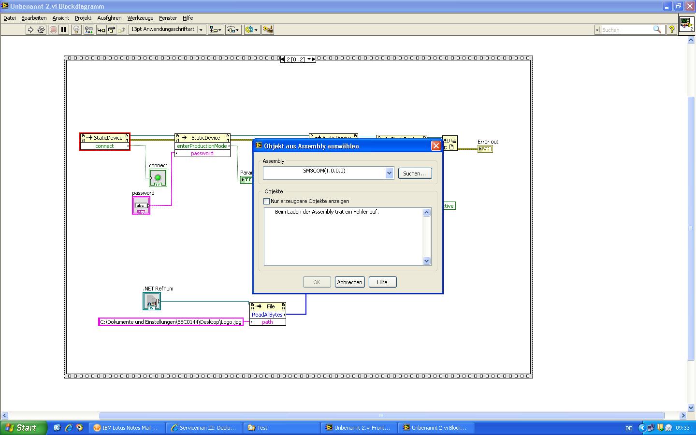Open the Werkzeuge menu

coord(140,18)
